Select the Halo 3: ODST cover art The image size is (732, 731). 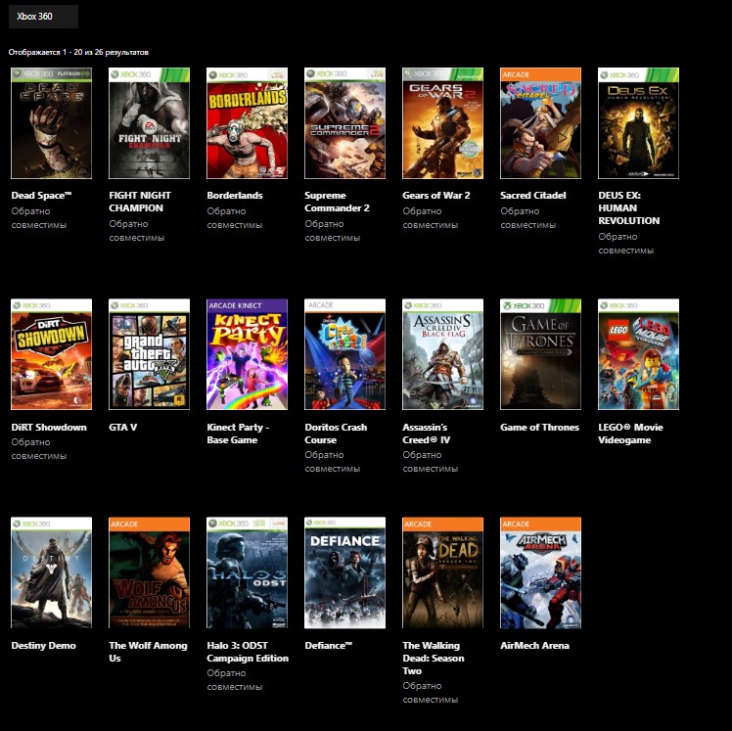(x=247, y=572)
